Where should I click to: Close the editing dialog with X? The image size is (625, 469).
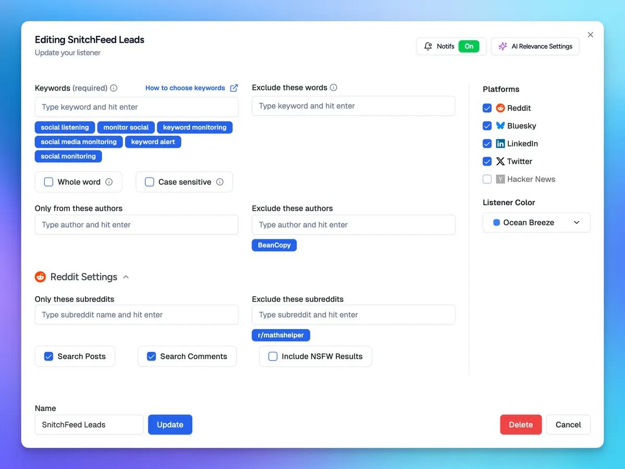coord(590,35)
